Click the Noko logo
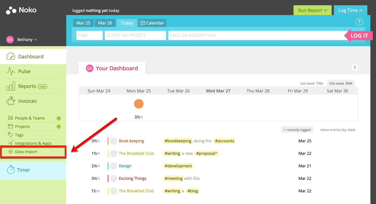The width and height of the screenshot is (376, 204). 21,10
